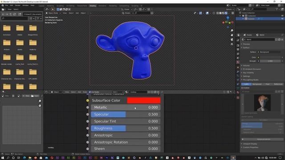
Task: Toggle Ambient Occlusion checkbox
Action: [x=244, y=69]
